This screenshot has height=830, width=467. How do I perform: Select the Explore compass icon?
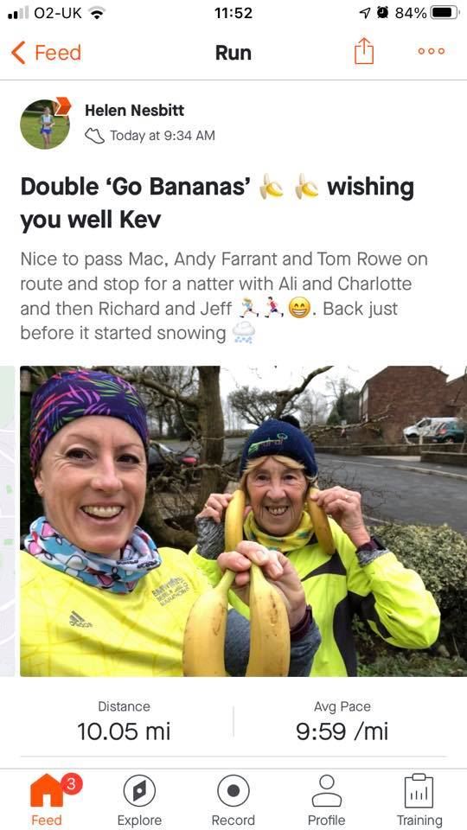(139, 792)
